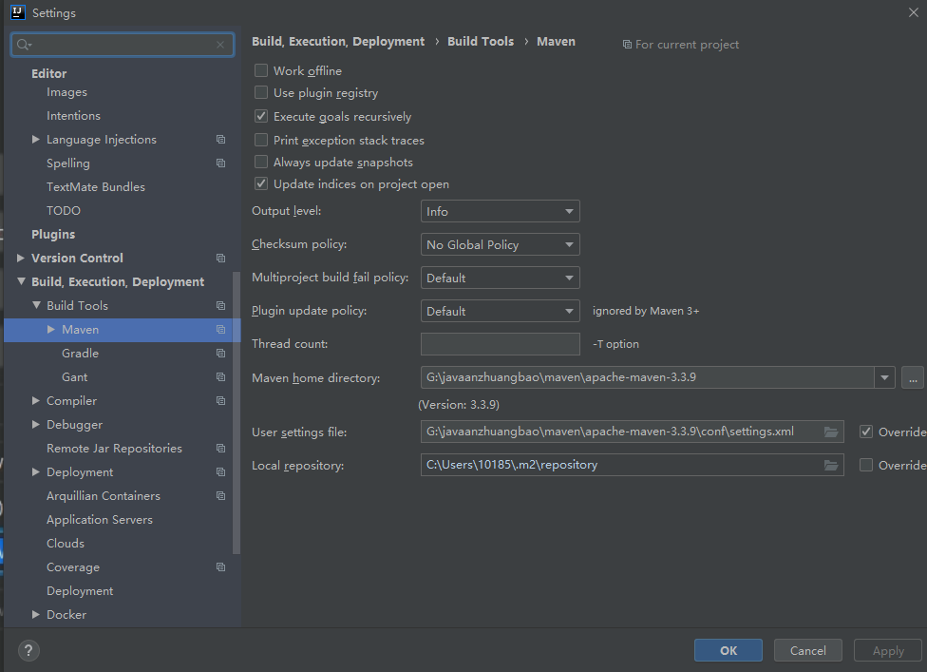Click folder icon in Local repository field
The width and height of the screenshot is (927, 672).
click(x=831, y=465)
